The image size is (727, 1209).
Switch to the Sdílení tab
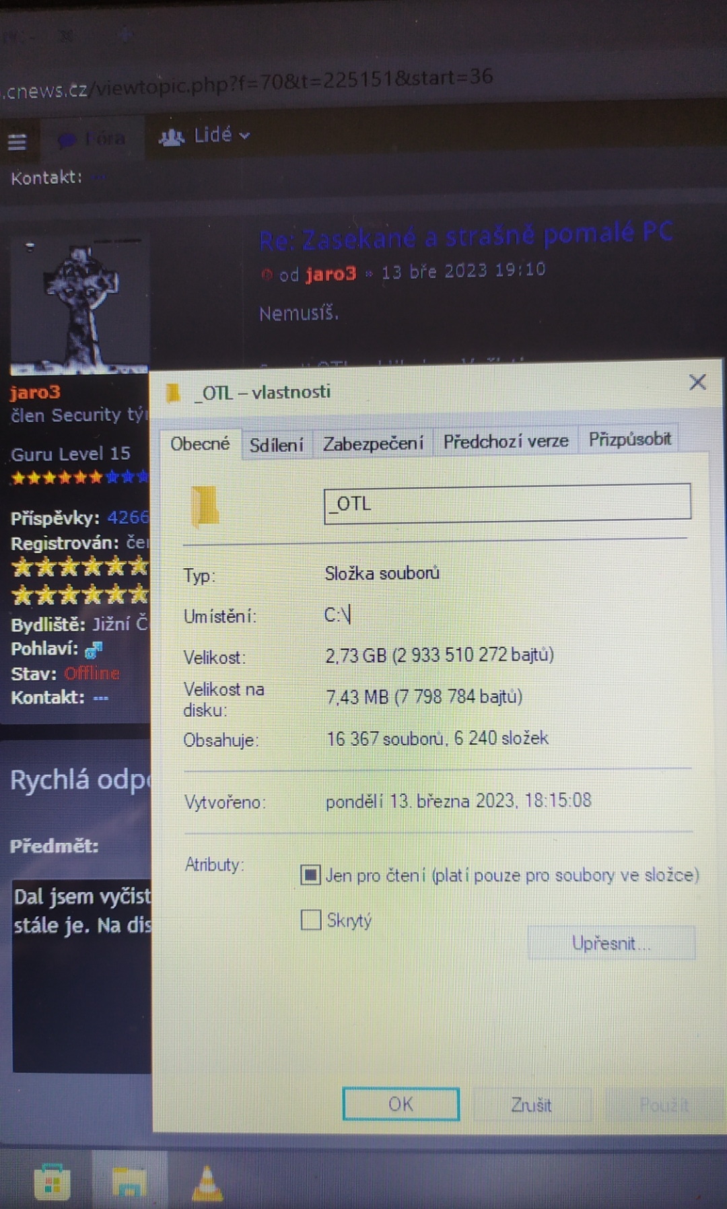coord(276,445)
